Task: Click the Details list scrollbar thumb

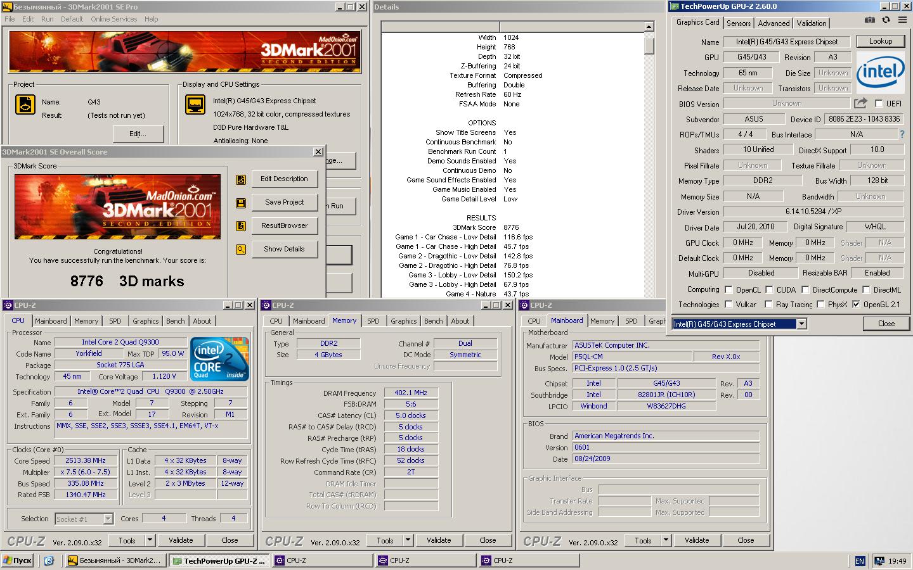Action: pos(649,46)
